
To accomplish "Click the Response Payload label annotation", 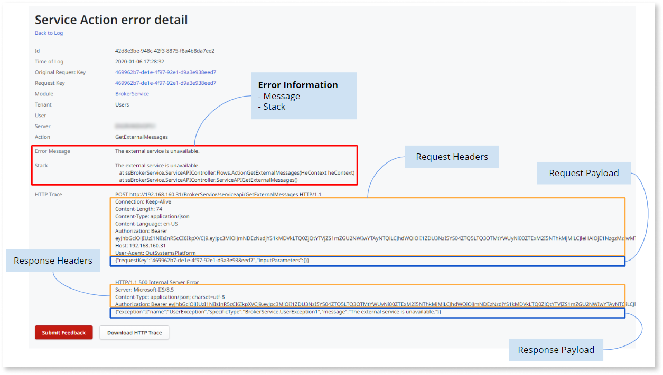I will pos(556,350).
